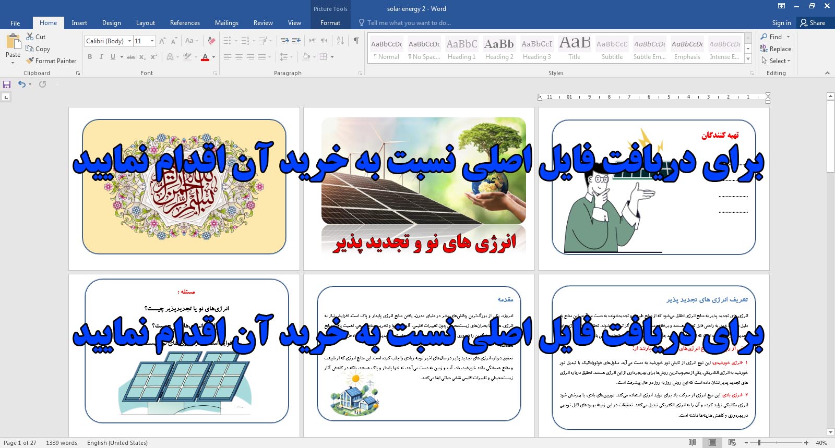Toggle Italic formatting
Image resolution: width=835 pixels, height=448 pixels.
coord(101,57)
